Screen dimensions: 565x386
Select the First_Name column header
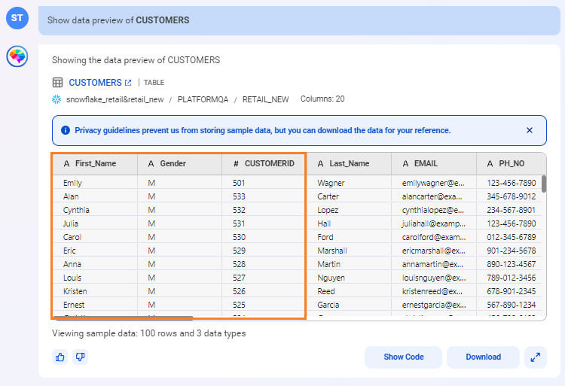[x=95, y=164]
